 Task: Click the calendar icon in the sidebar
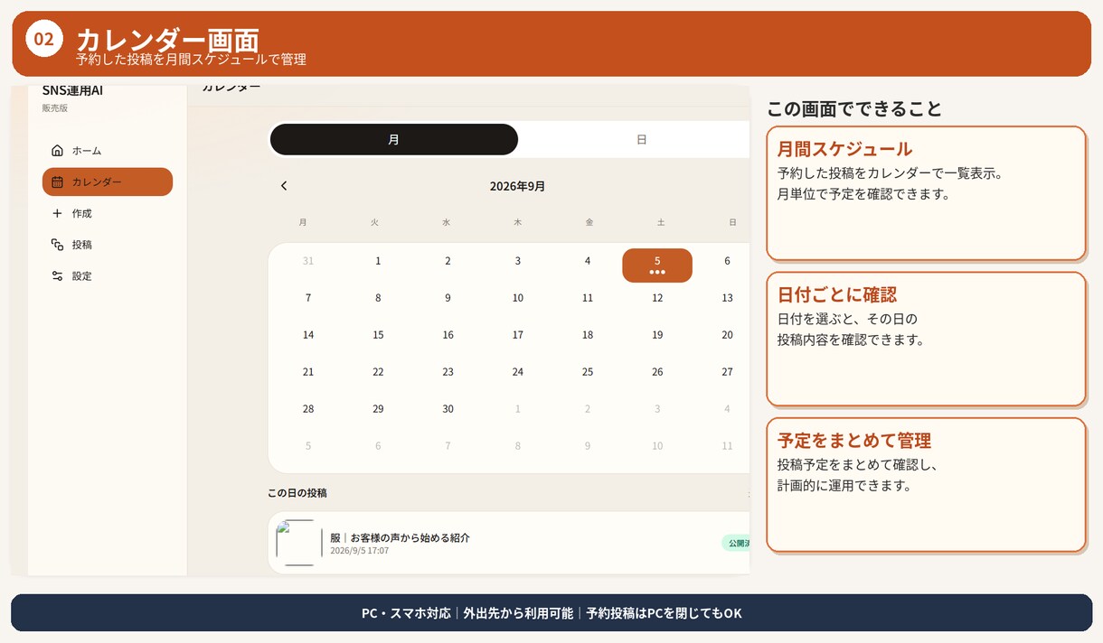tap(57, 182)
